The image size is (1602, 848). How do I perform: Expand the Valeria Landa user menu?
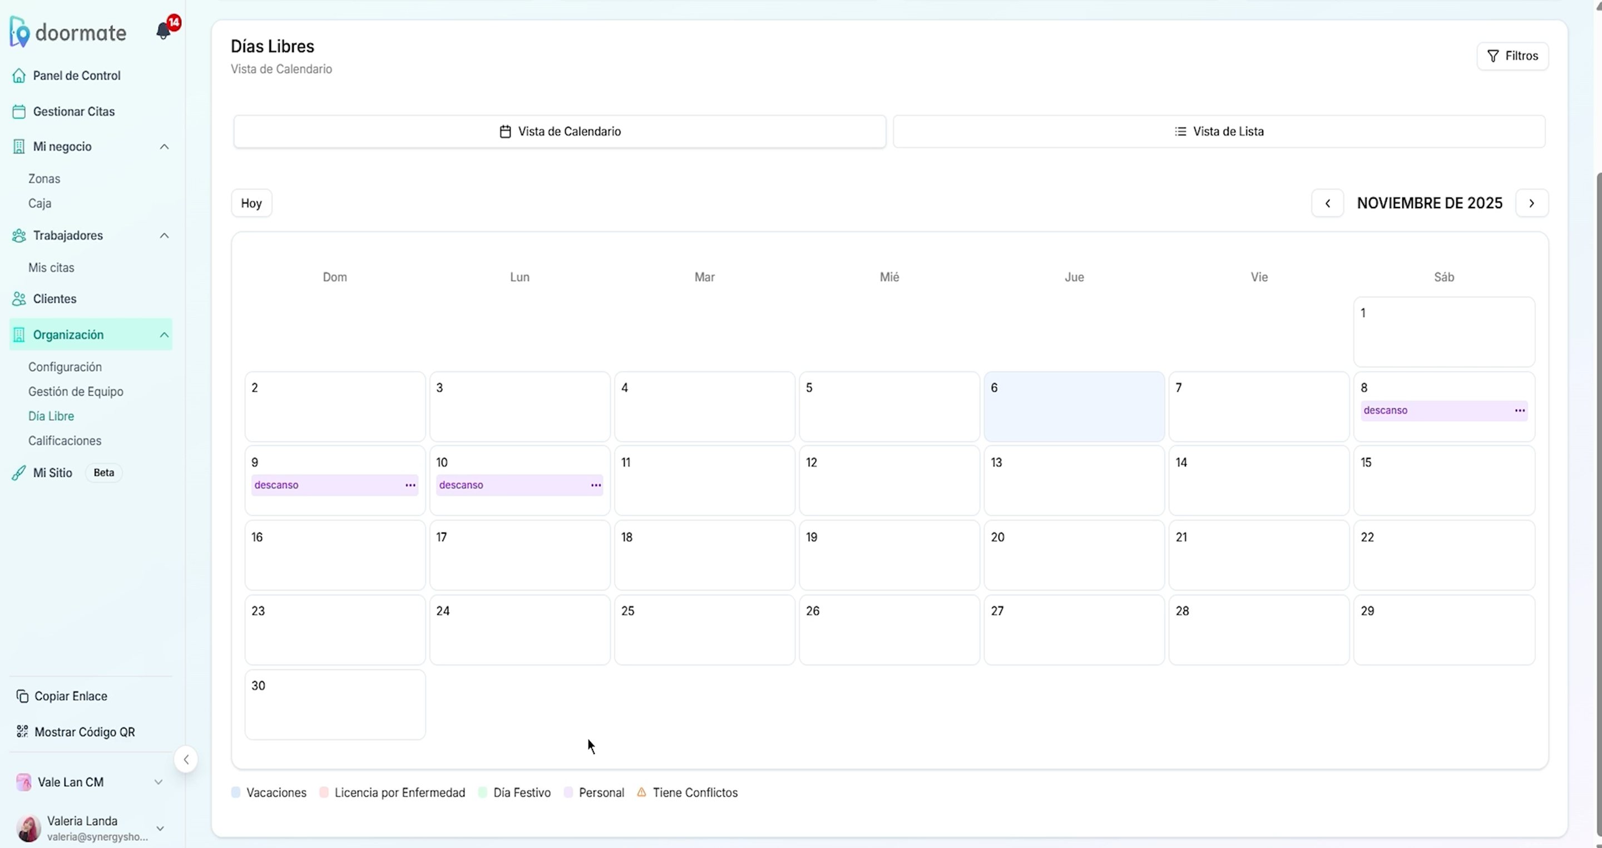(160, 828)
